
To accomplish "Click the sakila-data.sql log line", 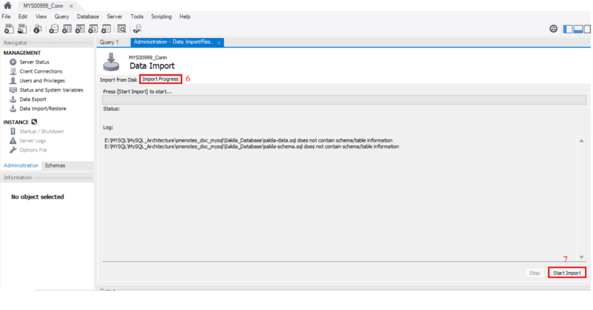I will 248,141.
